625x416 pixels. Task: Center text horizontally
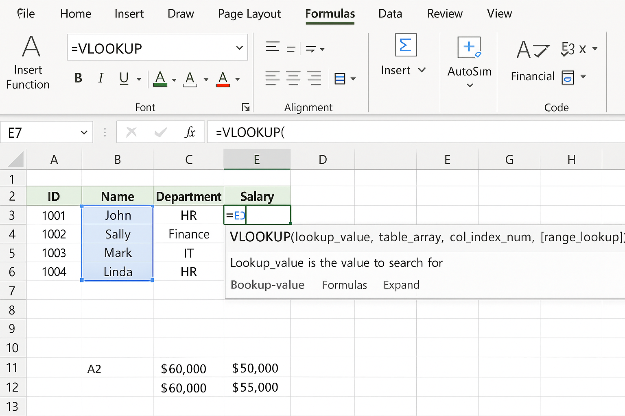[293, 78]
